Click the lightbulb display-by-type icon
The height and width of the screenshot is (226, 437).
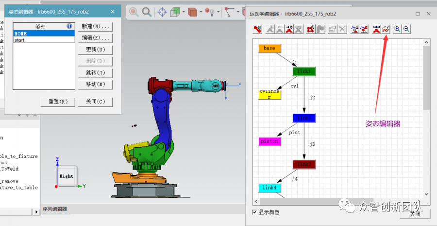pos(210,12)
